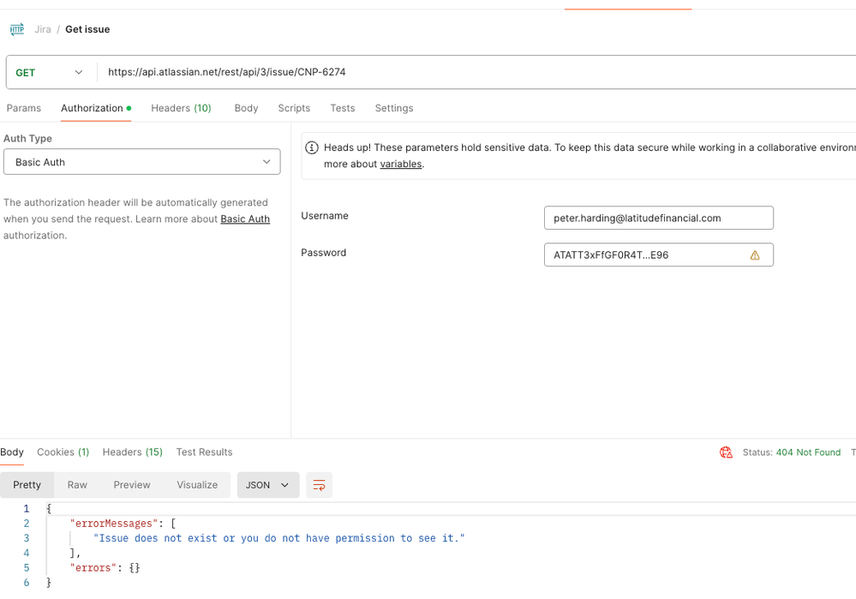
Task: Select the Pretty view button
Action: [x=27, y=485]
